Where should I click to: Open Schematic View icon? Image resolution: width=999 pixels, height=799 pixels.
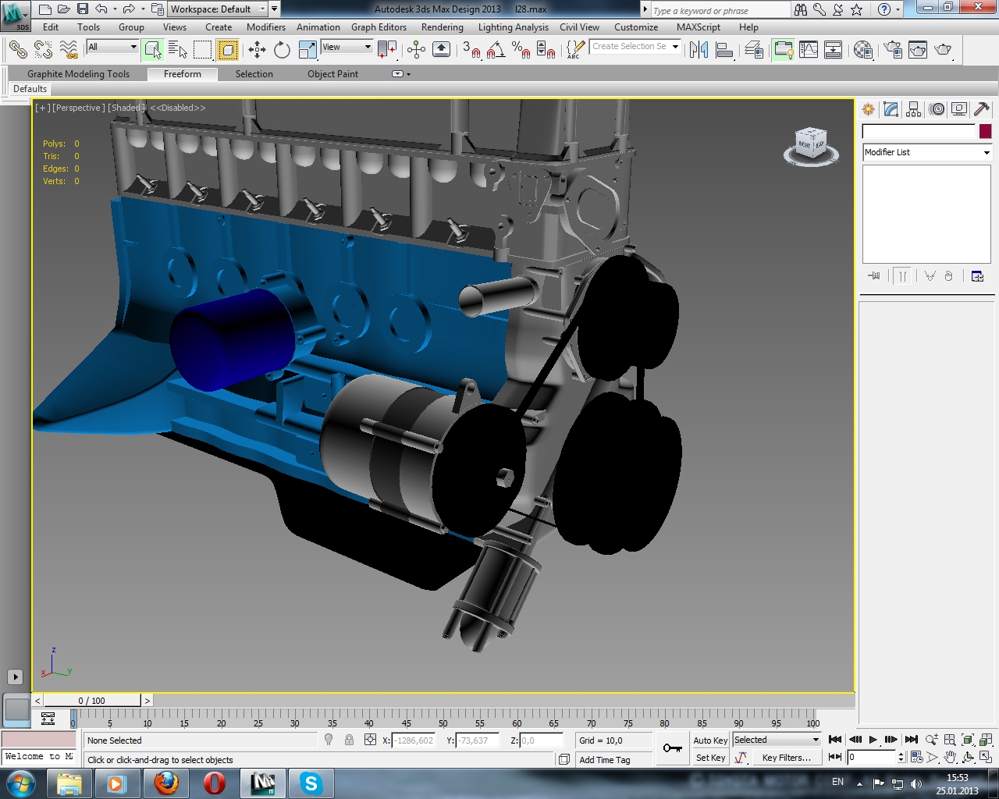click(x=834, y=50)
